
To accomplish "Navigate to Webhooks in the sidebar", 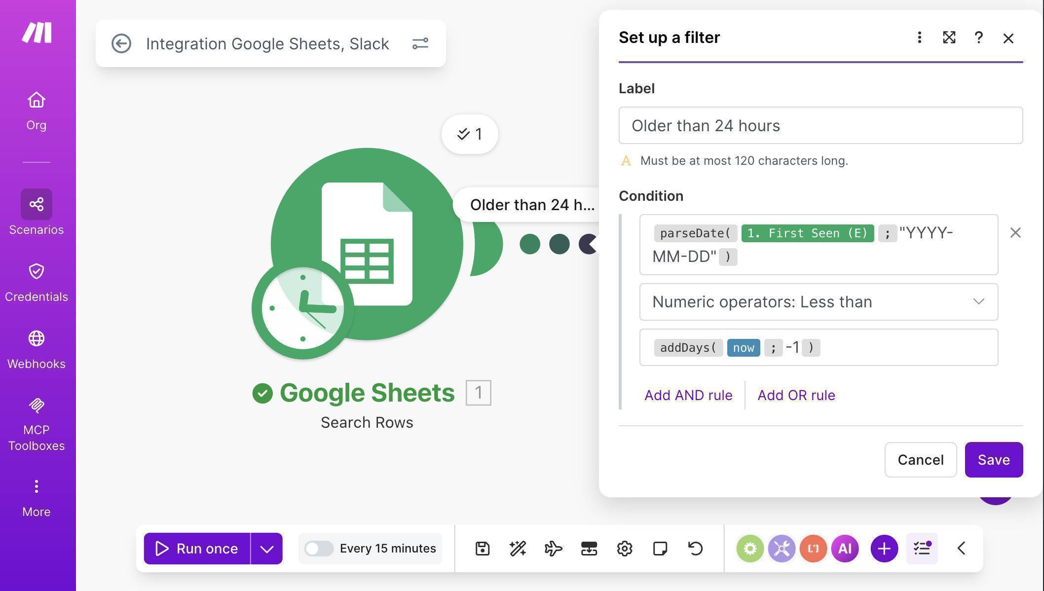I will click(36, 347).
